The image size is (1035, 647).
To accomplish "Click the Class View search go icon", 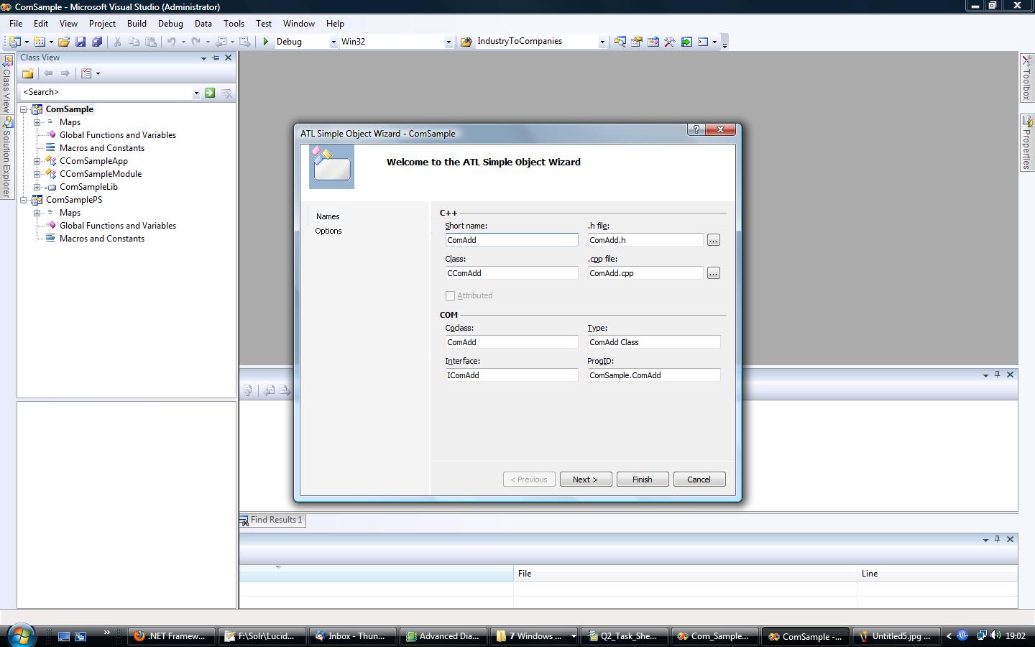I will 209,92.
